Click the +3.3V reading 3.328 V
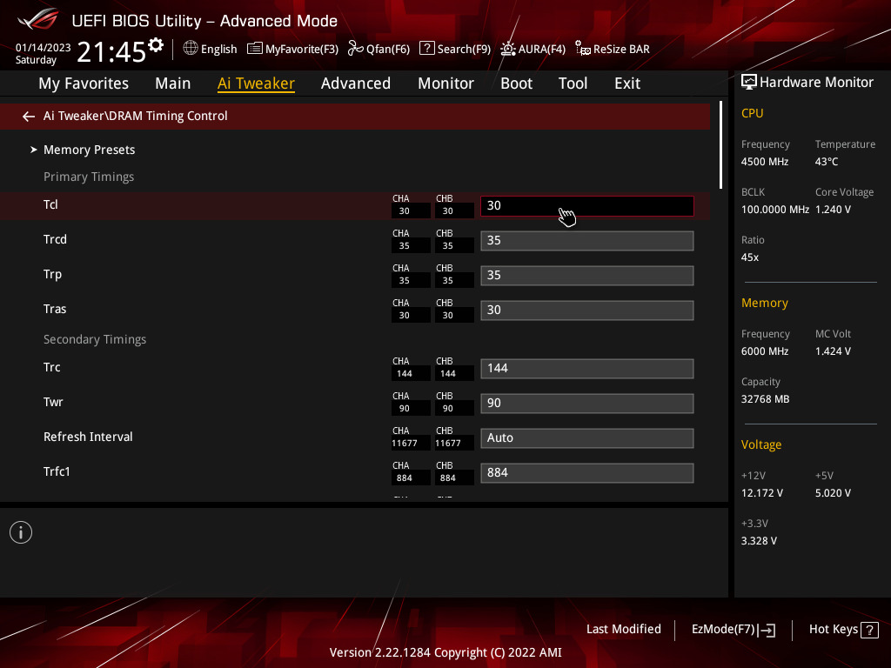This screenshot has height=668, width=891. (759, 541)
